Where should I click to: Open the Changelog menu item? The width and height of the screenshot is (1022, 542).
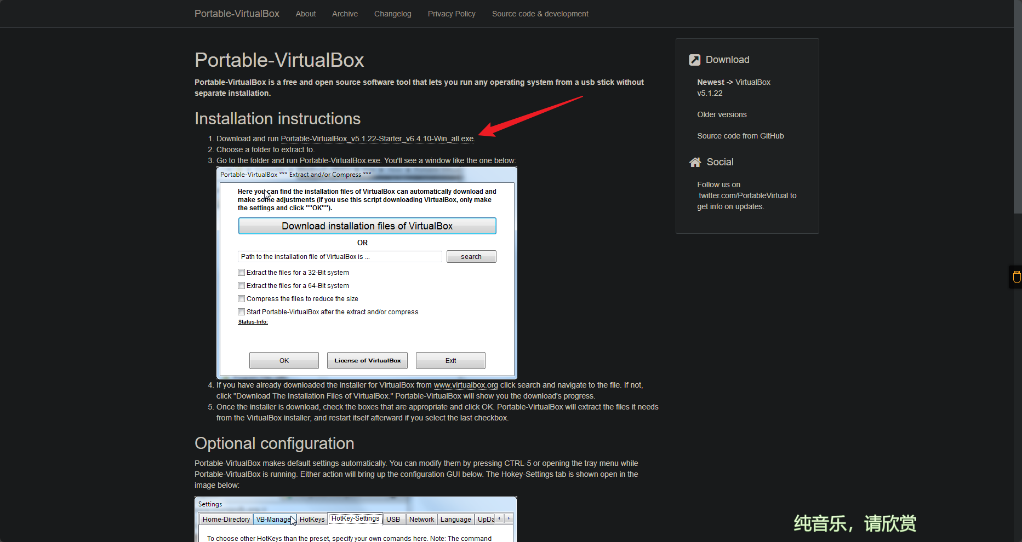pyautogui.click(x=392, y=14)
